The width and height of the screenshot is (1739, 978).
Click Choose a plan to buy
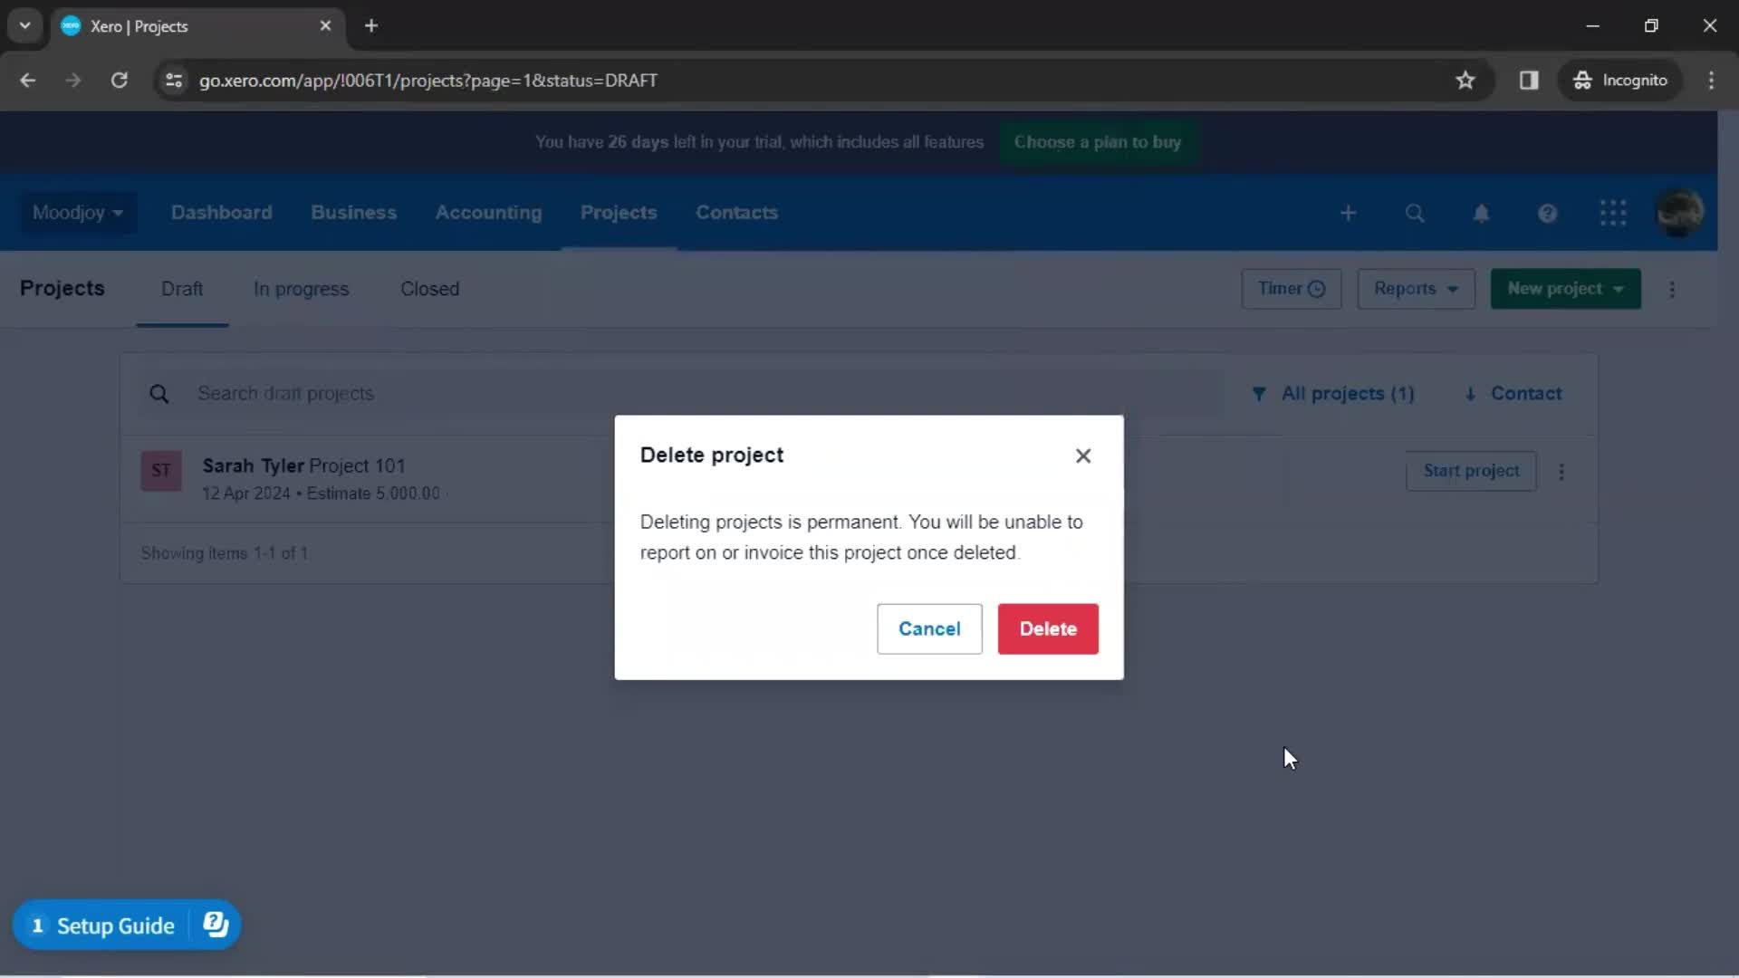point(1098,142)
